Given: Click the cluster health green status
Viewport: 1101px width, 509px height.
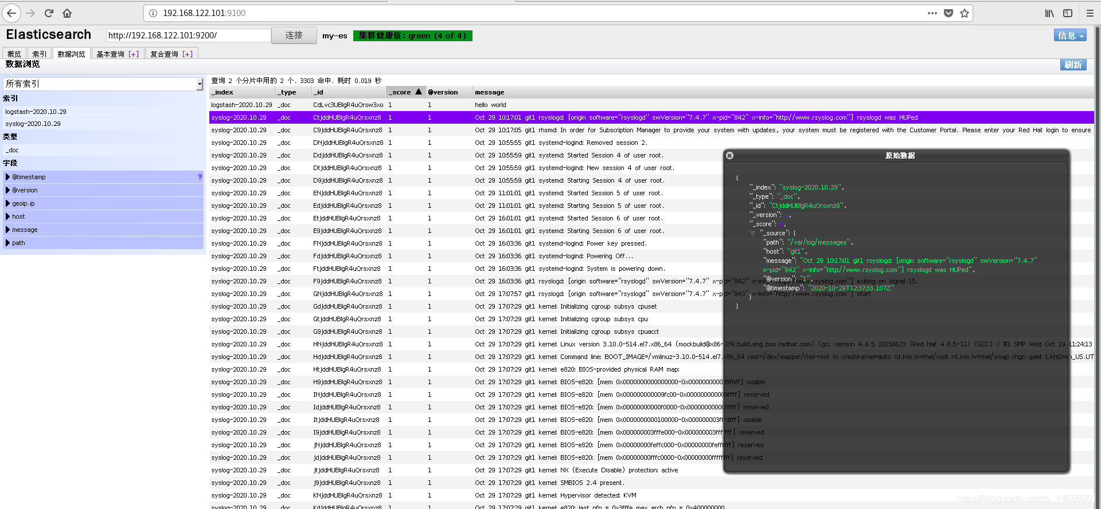Looking at the screenshot, I should (412, 35).
